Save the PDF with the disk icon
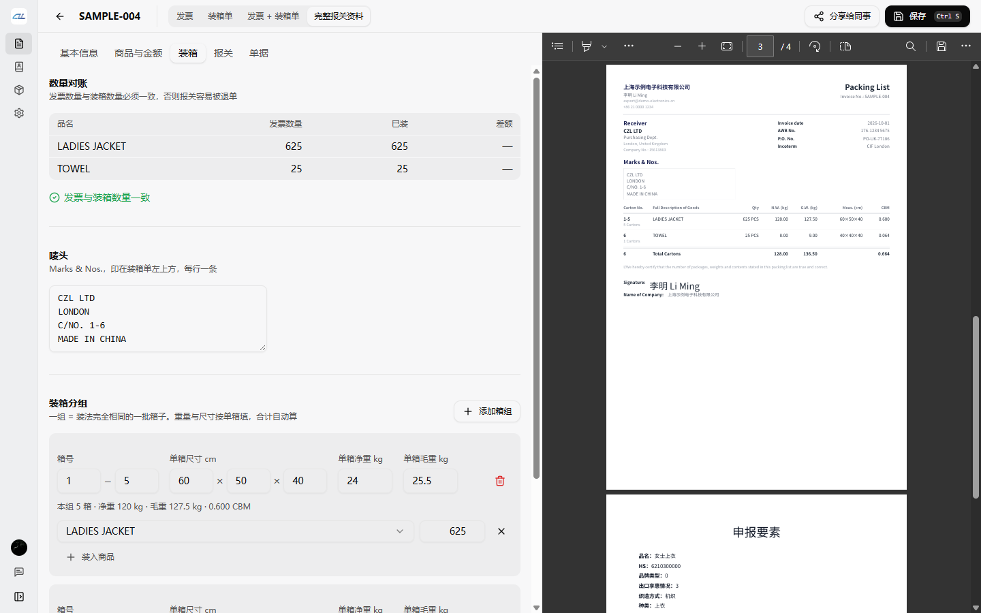Viewport: 981px width, 613px height. click(x=941, y=46)
